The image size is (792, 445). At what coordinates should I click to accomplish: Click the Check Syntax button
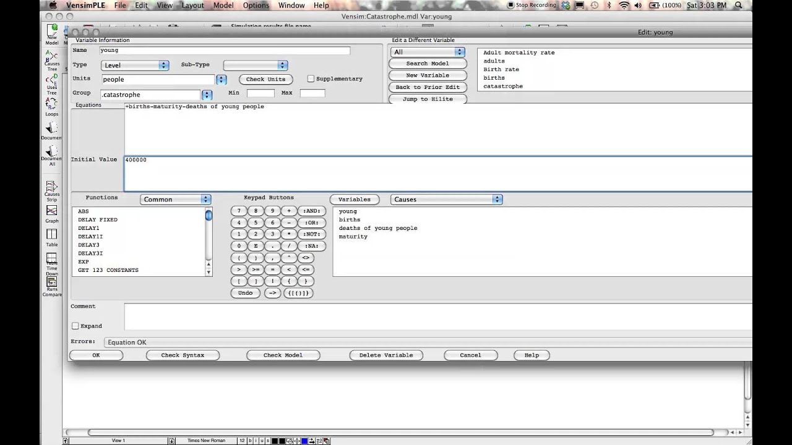183,355
